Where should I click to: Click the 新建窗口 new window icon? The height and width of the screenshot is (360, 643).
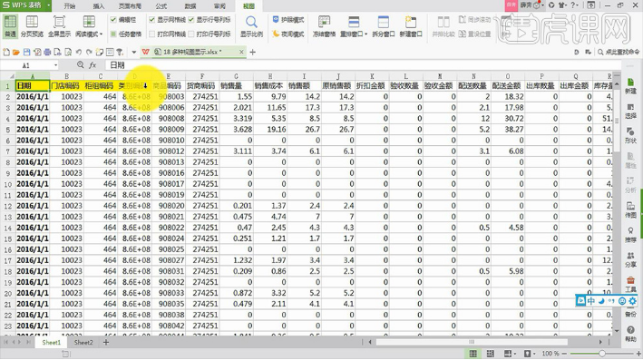coord(411,22)
